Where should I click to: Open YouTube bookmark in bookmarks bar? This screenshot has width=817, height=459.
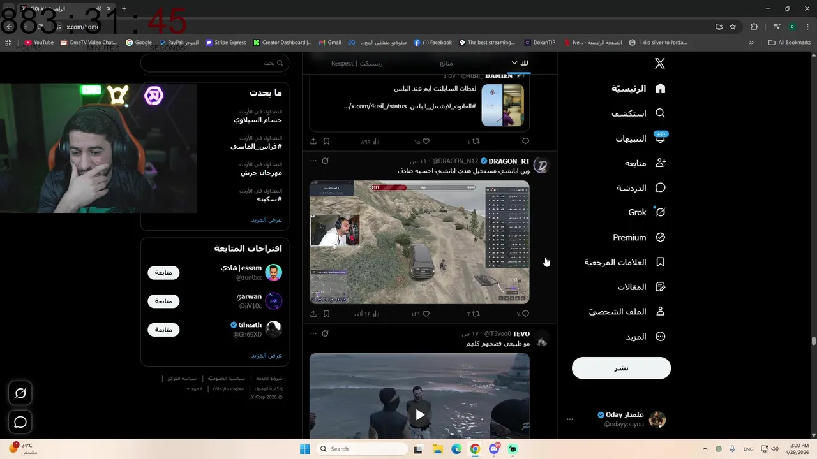(39, 43)
